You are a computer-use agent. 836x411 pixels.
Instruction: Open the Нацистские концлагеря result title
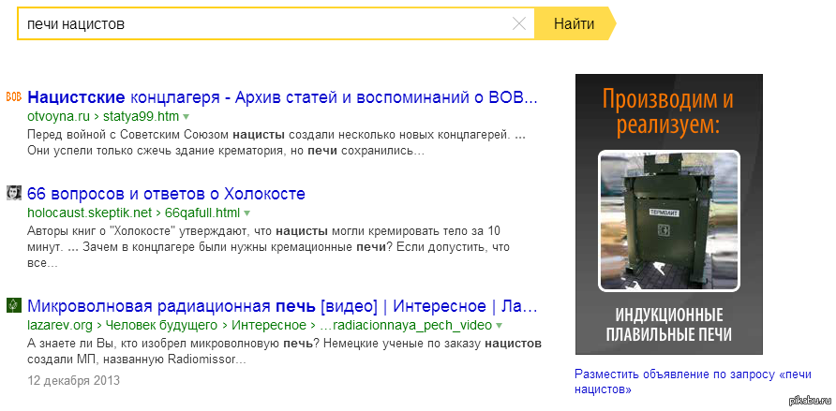pos(283,97)
